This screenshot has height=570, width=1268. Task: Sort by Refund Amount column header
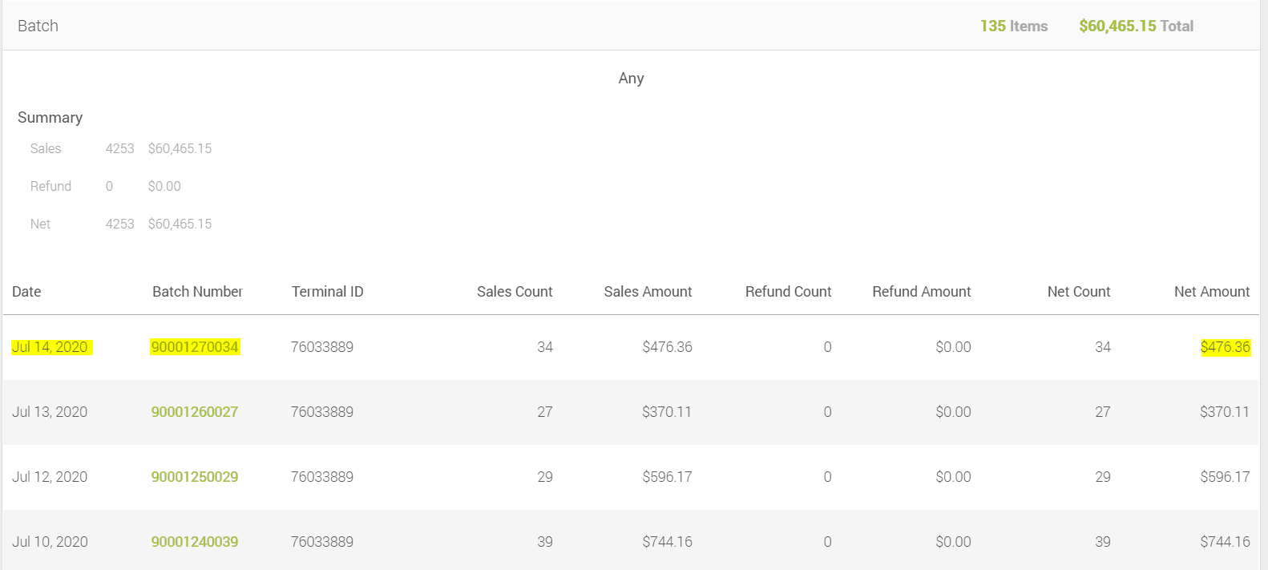(x=921, y=292)
